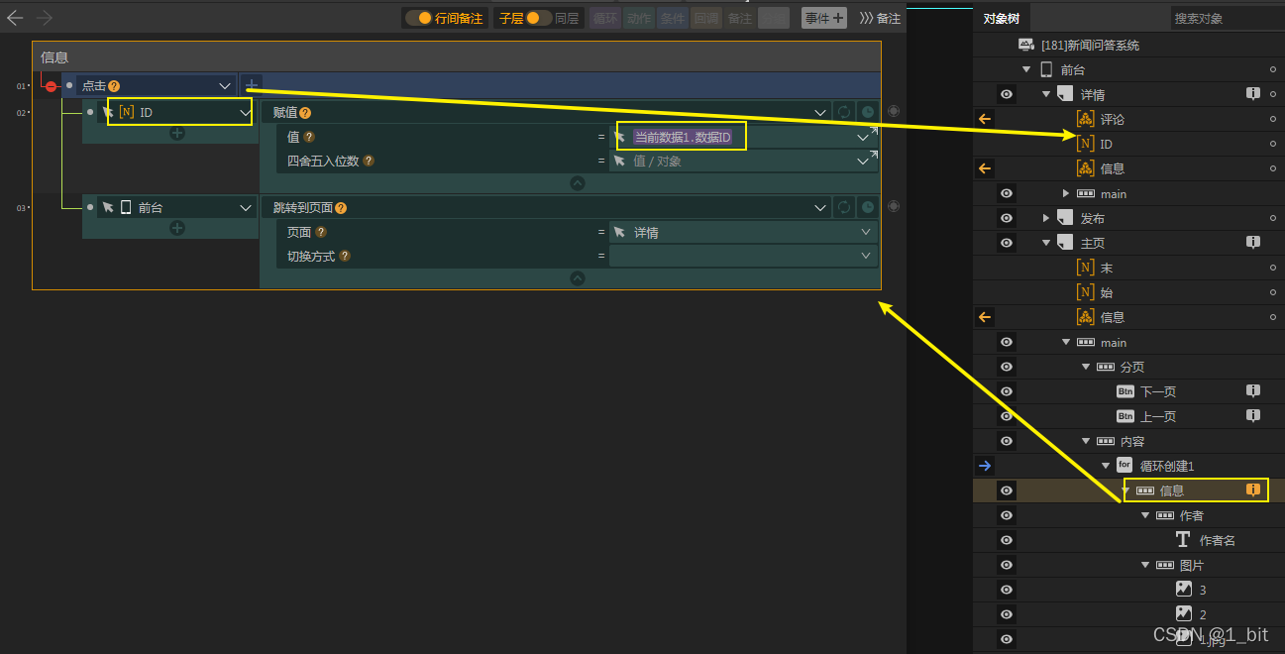This screenshot has width=1285, height=654.
Task: Click the refresh icon on the 赋值 row
Action: 844,113
